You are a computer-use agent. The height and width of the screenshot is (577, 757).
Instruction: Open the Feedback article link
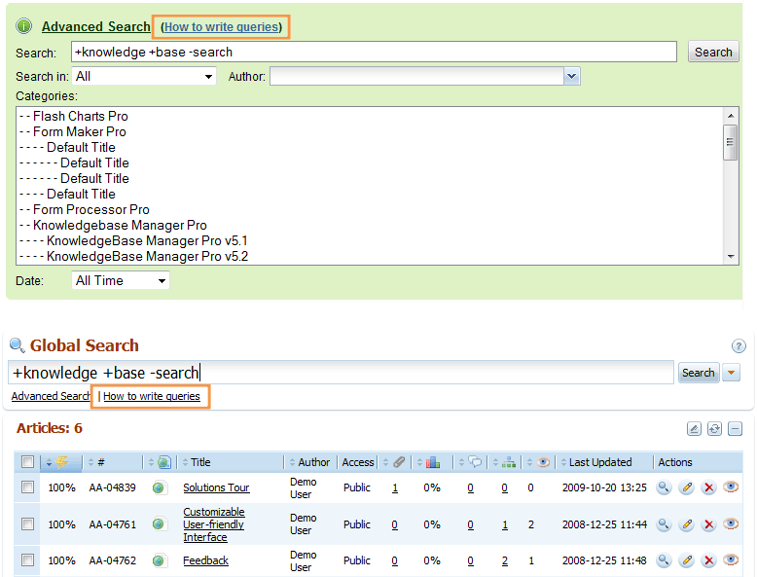click(x=205, y=560)
